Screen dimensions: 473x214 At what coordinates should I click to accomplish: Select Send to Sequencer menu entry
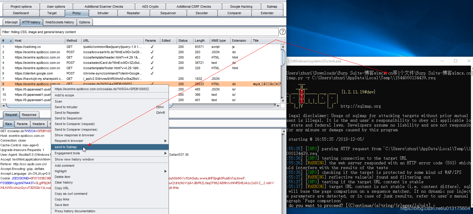coord(110,118)
